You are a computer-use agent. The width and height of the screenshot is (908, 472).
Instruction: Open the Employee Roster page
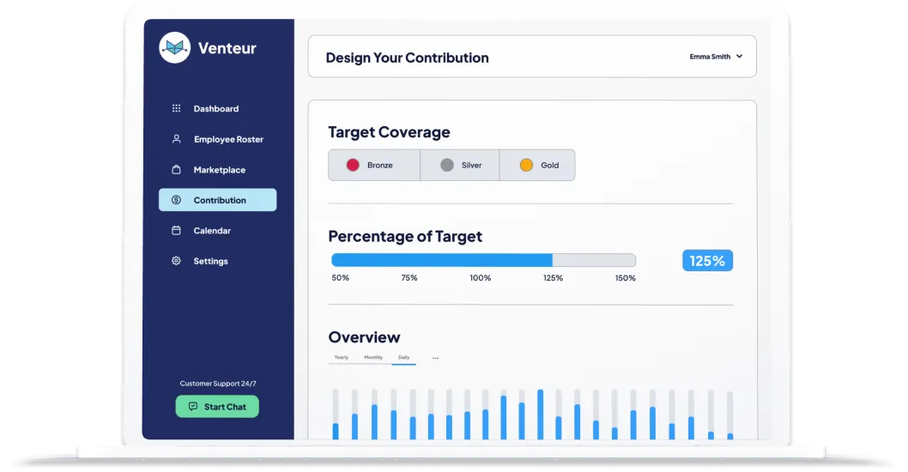tap(227, 139)
